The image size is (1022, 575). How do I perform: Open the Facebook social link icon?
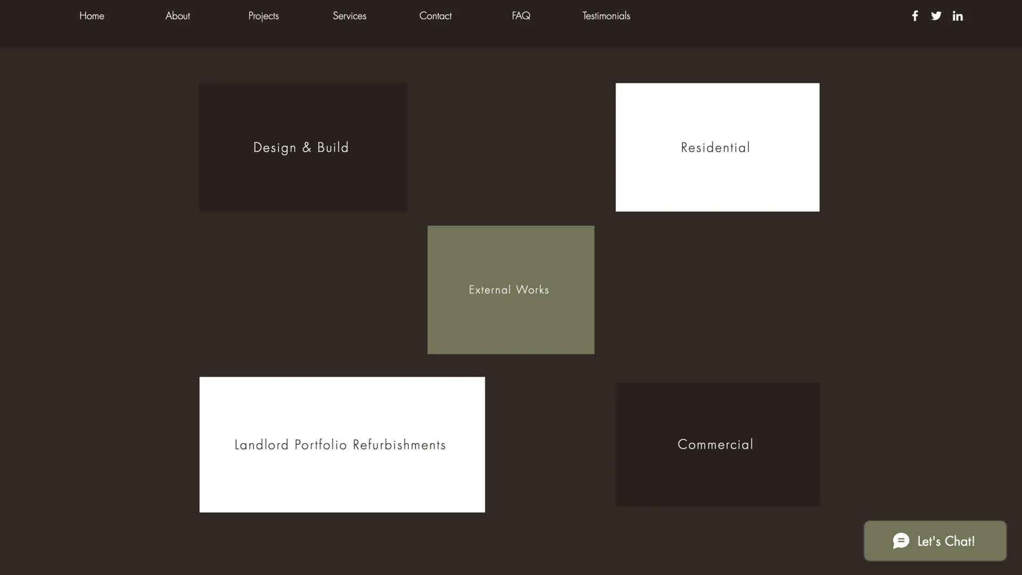914,16
